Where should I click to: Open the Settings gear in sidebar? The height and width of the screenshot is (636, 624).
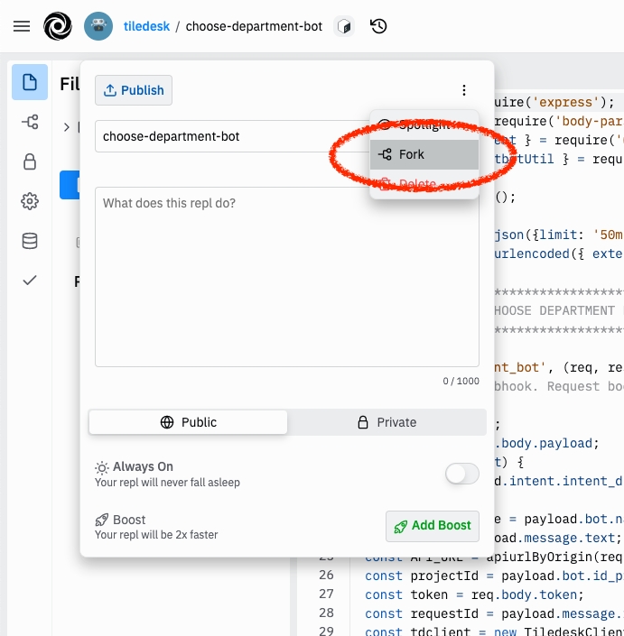(x=30, y=201)
